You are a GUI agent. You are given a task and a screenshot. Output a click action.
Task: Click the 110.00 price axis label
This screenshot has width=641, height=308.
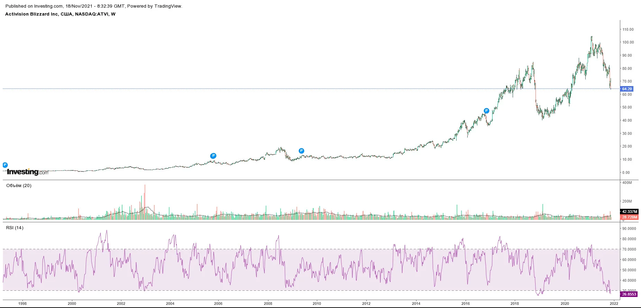[x=628, y=29]
